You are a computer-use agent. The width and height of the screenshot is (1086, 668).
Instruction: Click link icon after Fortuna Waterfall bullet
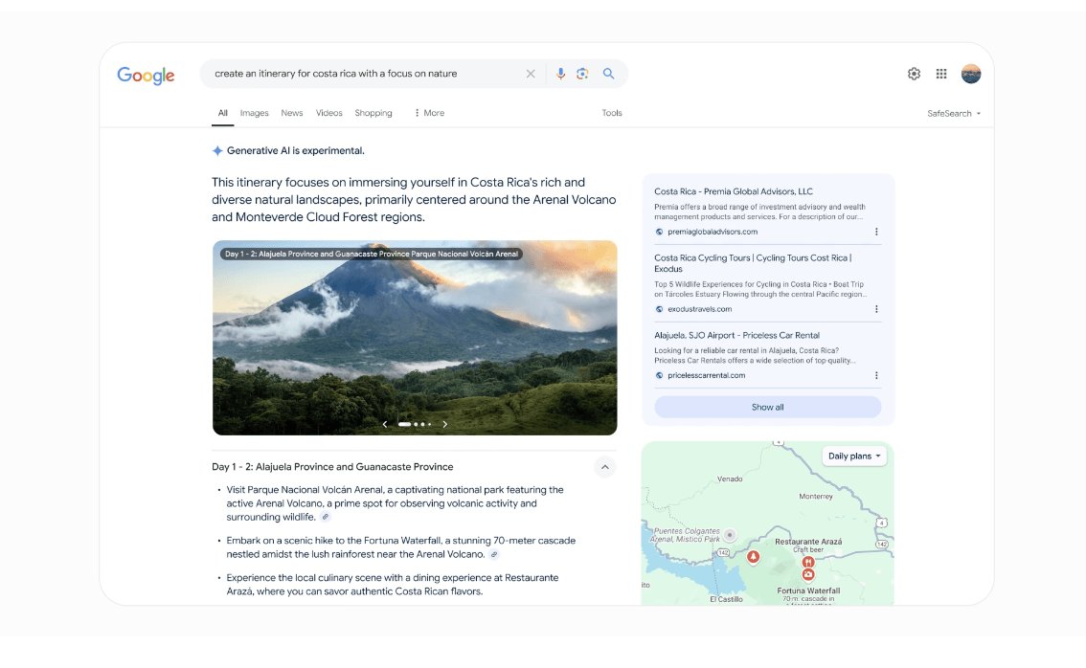pyautogui.click(x=494, y=554)
